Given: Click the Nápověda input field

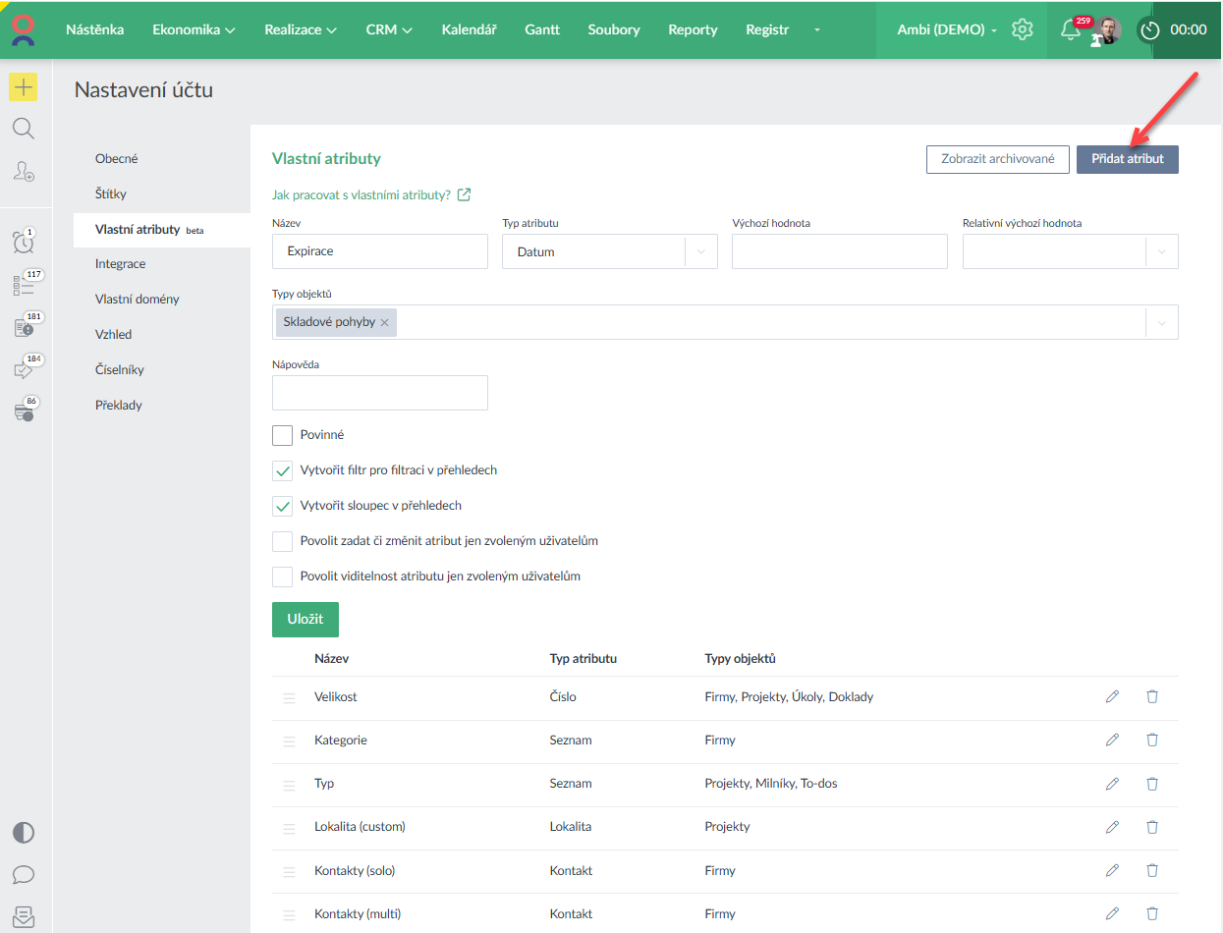Looking at the screenshot, I should tap(379, 393).
